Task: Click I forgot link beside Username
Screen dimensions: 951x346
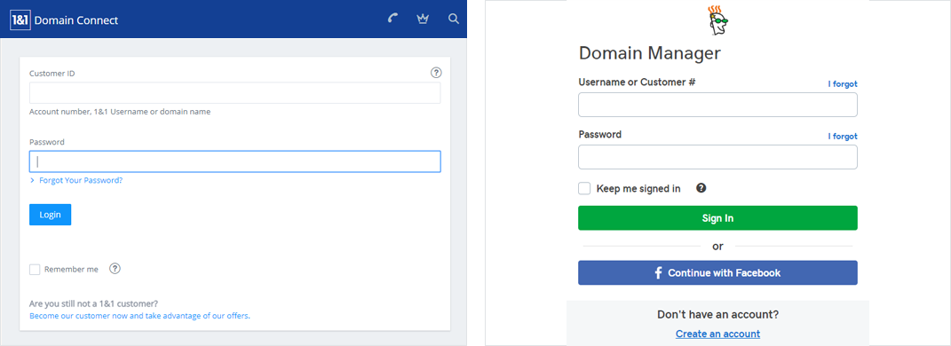Action: [x=843, y=84]
